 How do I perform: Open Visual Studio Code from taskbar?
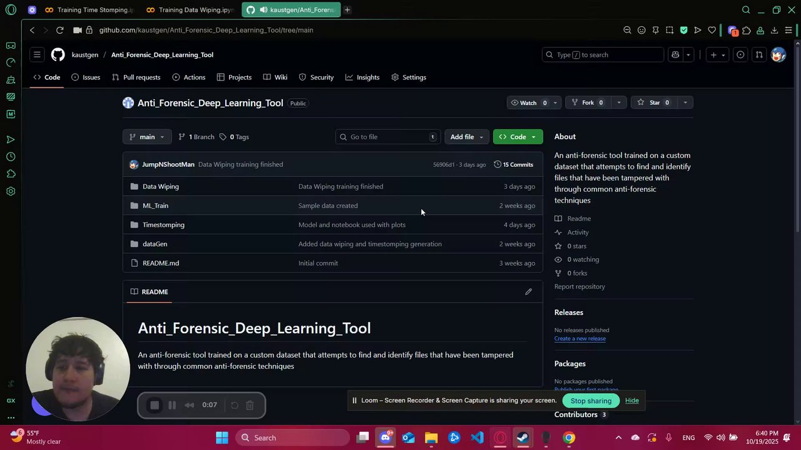click(477, 437)
